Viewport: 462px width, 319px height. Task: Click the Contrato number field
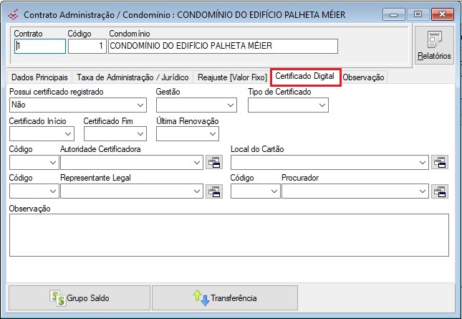pyautogui.click(x=39, y=46)
